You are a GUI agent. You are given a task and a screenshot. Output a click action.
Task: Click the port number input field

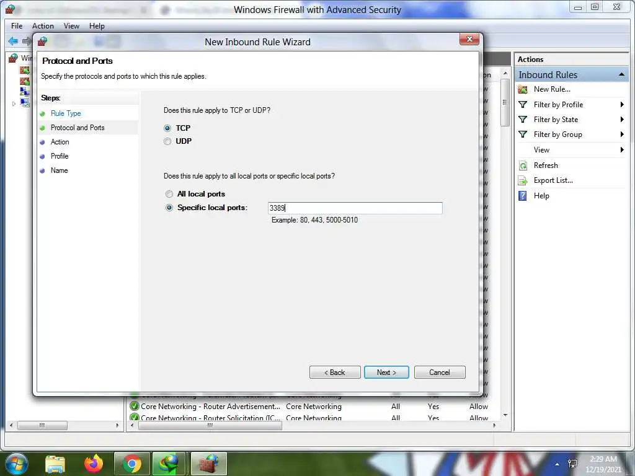pyautogui.click(x=355, y=208)
